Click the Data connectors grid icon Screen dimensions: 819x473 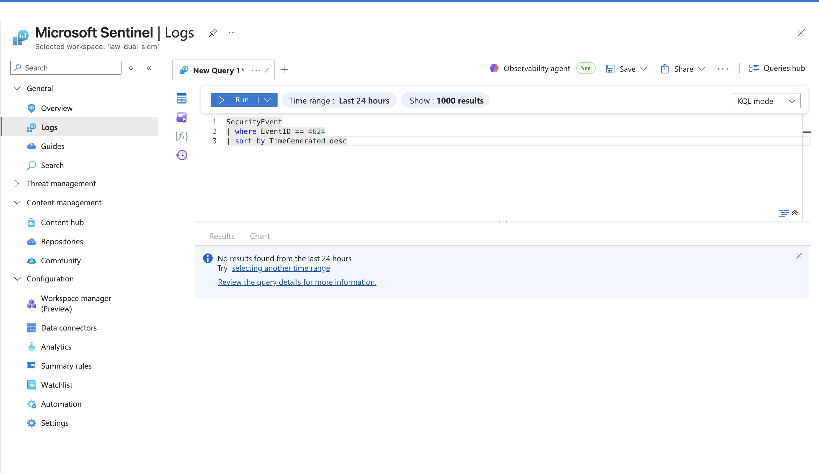coord(32,328)
